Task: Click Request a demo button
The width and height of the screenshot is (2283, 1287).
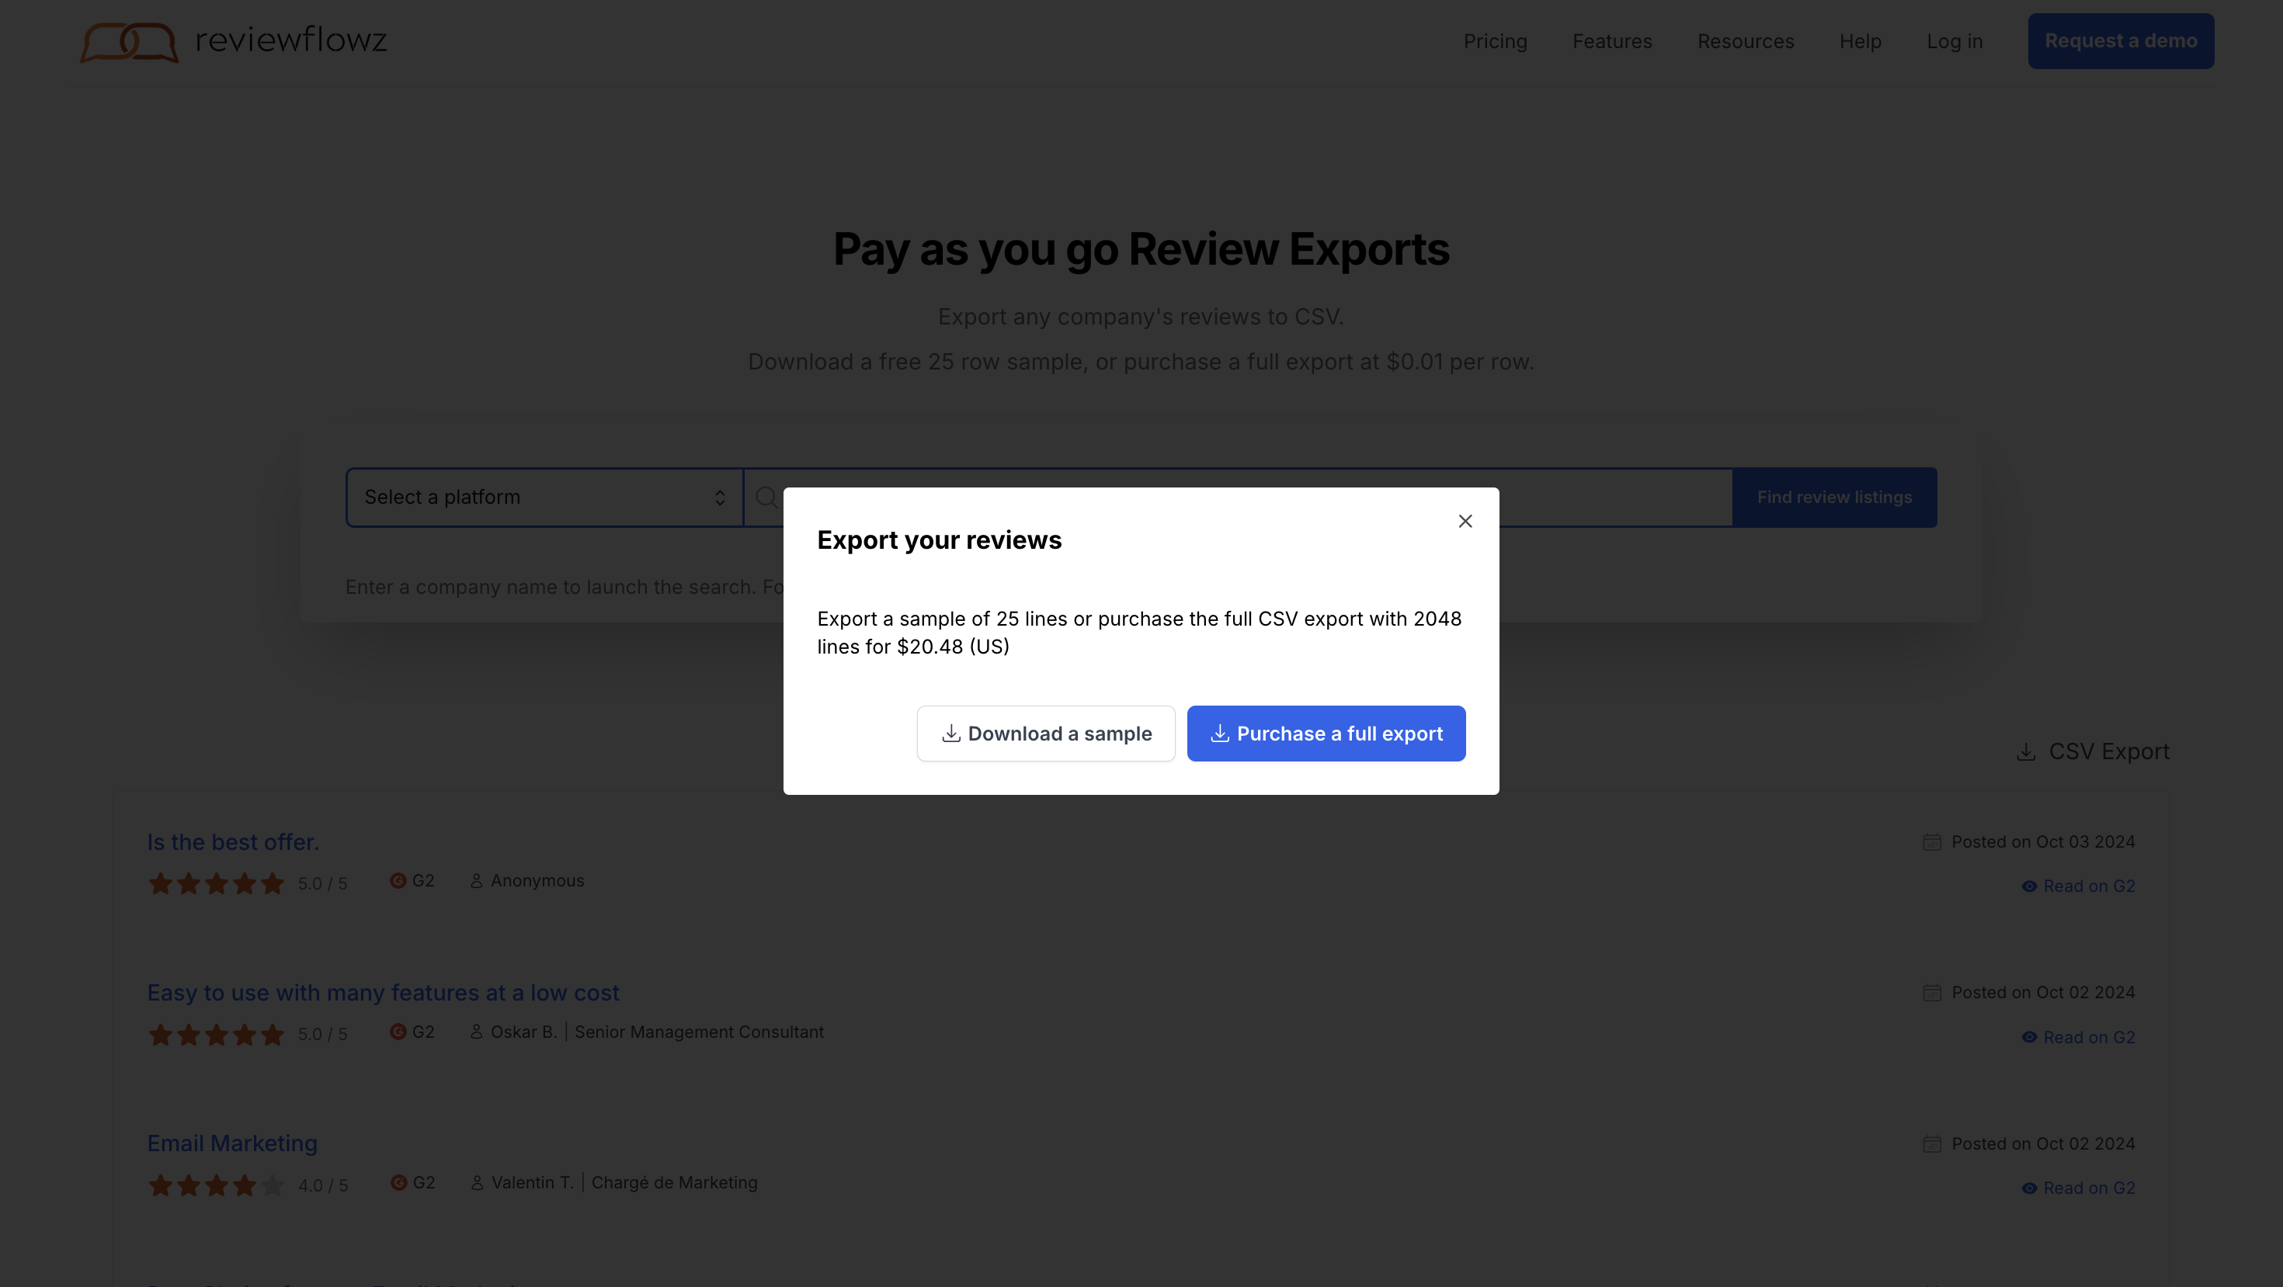Action: coord(2121,40)
